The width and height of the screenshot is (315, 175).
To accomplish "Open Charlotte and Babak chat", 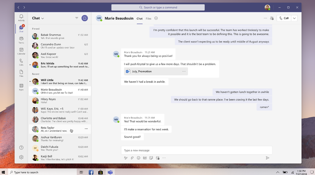I will 60,120.
